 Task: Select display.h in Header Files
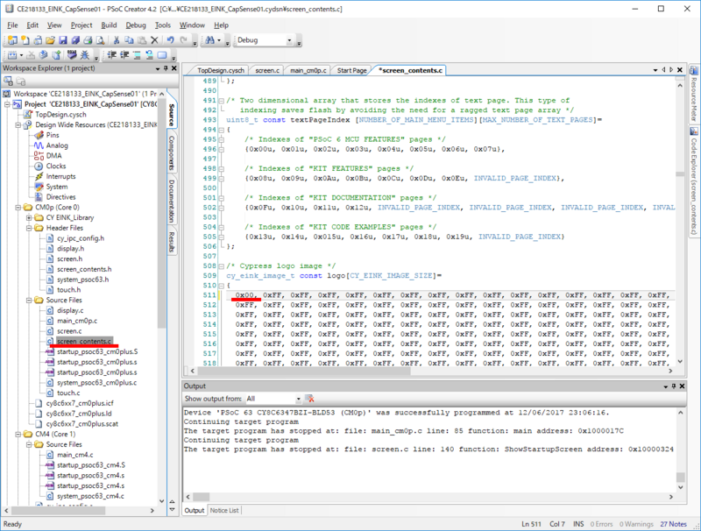[x=70, y=249]
